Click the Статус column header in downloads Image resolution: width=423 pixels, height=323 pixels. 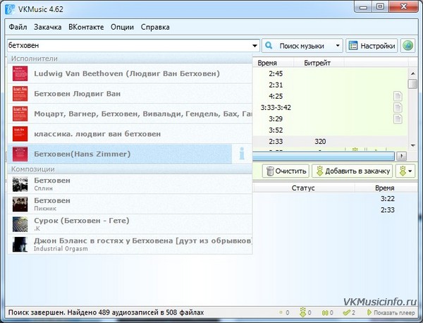coord(303,188)
